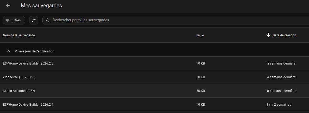Open the Filtres button
309x113 pixels.
(x=14, y=20)
